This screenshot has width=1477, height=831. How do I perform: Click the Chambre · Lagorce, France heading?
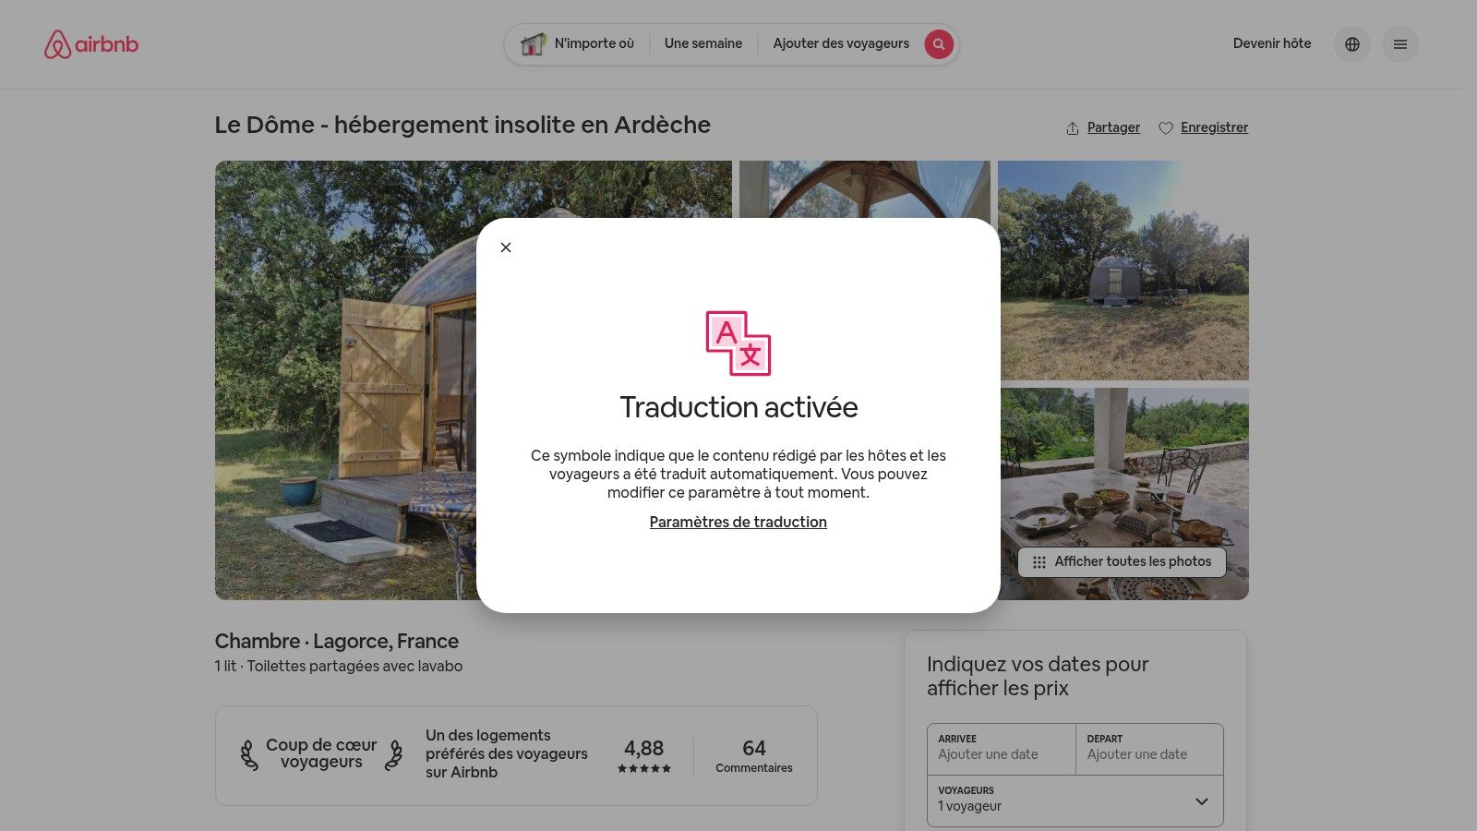coord(337,641)
